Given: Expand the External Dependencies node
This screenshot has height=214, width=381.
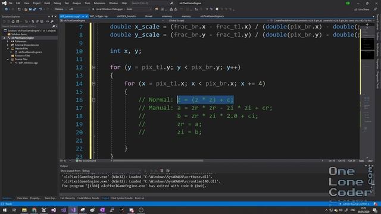Looking at the screenshot, I should [8, 45].
